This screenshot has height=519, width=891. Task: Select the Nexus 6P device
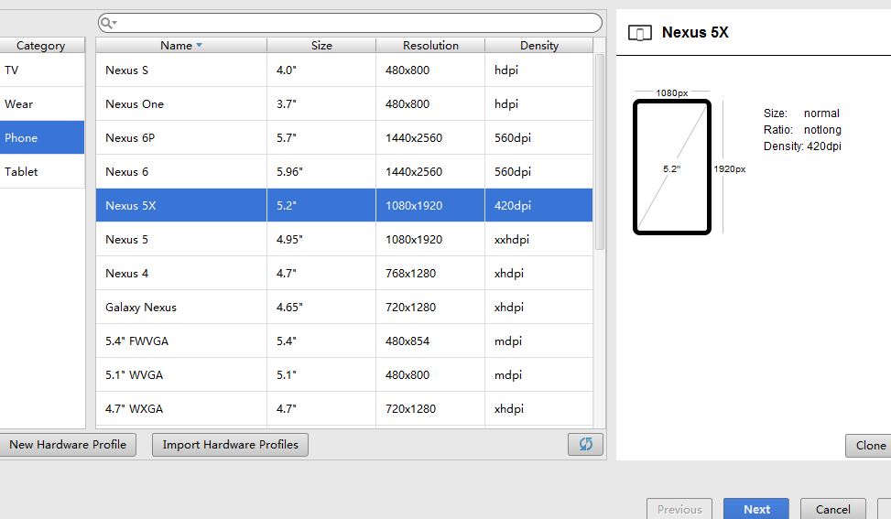click(x=344, y=137)
